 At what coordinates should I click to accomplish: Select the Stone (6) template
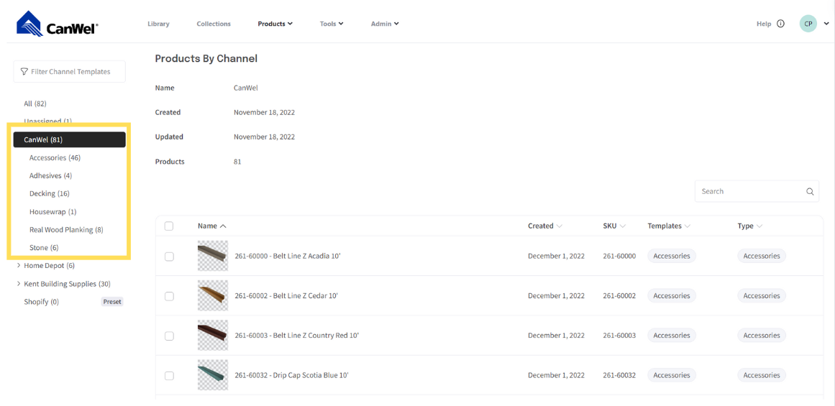click(44, 247)
